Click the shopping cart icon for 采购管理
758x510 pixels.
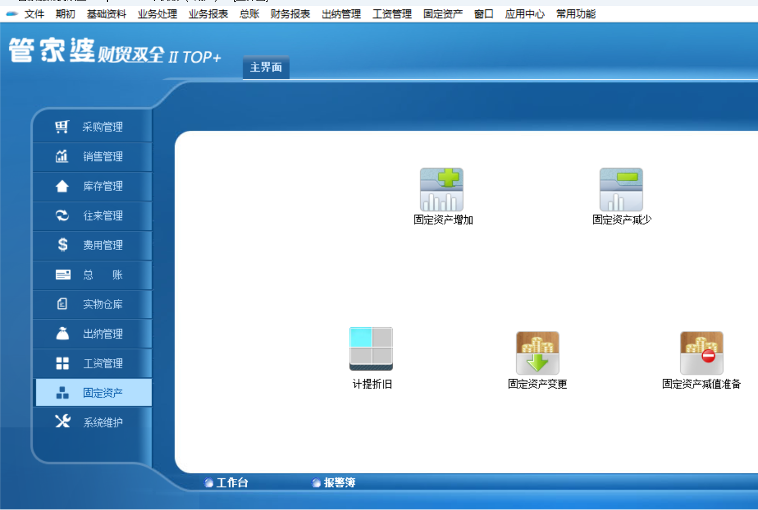[62, 127]
